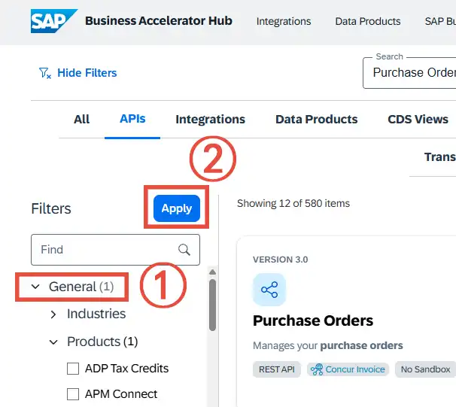
Task: Collapse the Products filter node
Action: pos(53,342)
